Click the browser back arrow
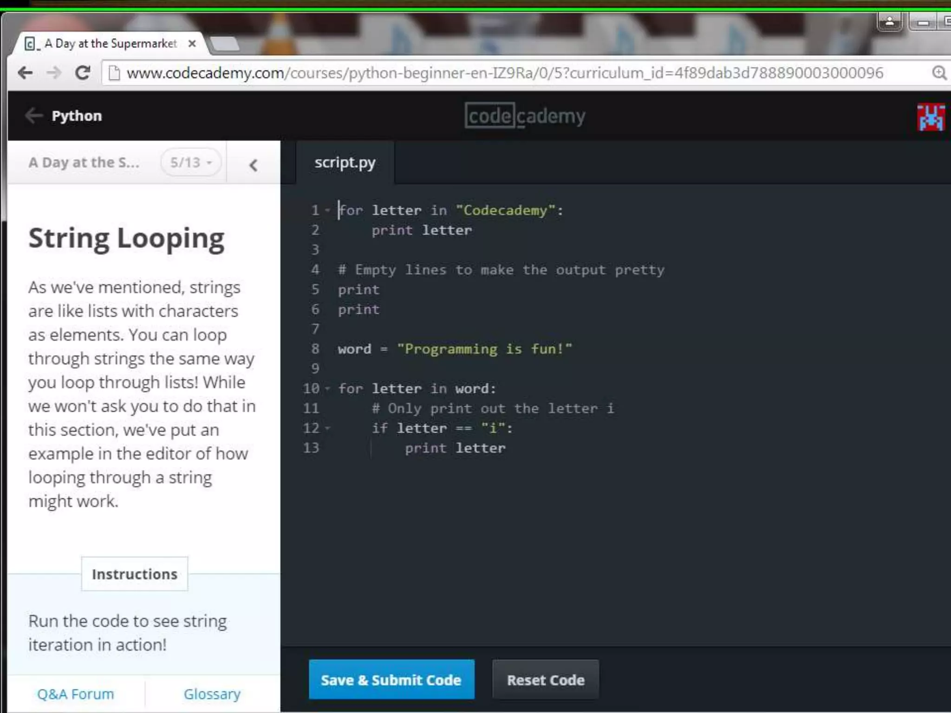The height and width of the screenshot is (713, 951). 25,73
